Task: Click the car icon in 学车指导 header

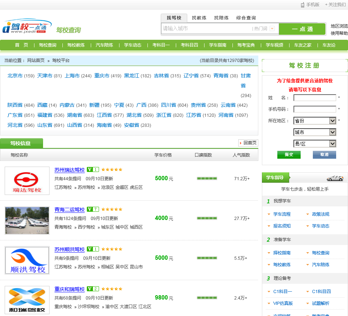Action: (x=334, y=178)
